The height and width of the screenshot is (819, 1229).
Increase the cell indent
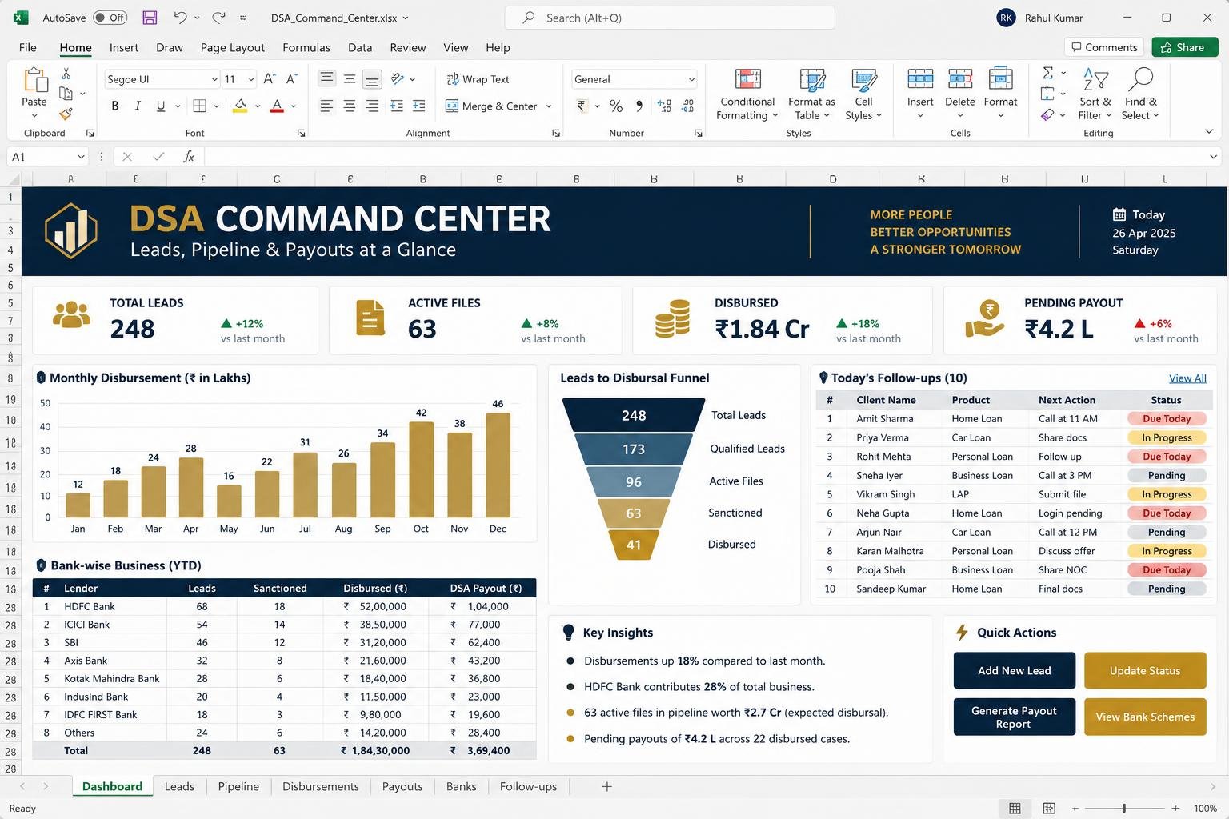(419, 106)
